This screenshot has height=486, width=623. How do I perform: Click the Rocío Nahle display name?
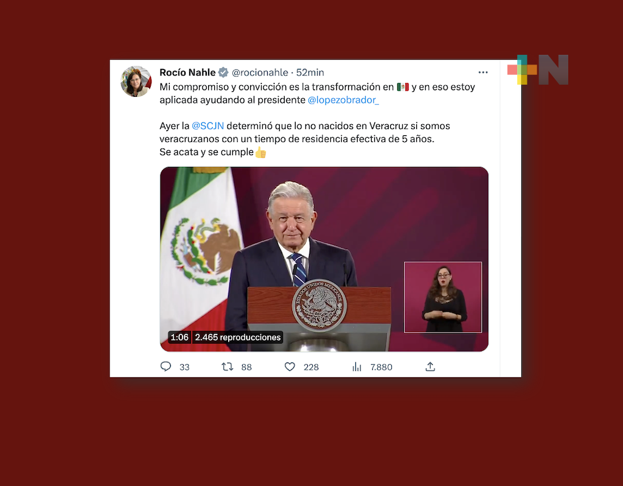(x=187, y=72)
